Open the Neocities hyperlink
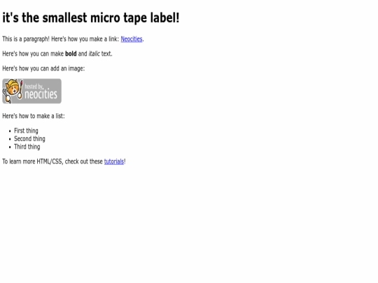The width and height of the screenshot is (378, 283). [x=132, y=39]
